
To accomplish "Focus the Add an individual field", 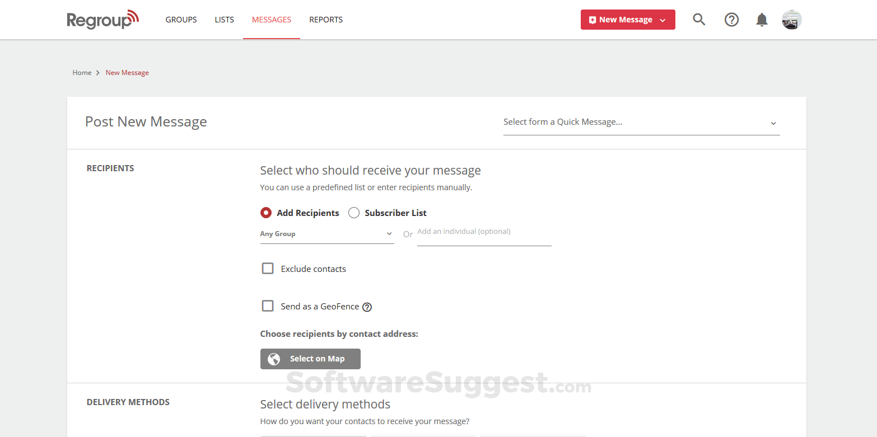I will (484, 233).
